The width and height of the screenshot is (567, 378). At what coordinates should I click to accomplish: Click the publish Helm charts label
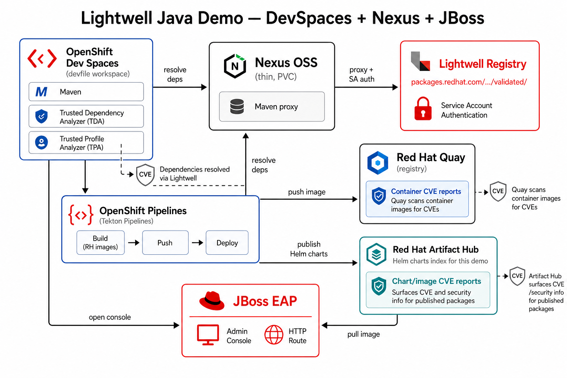(x=309, y=249)
